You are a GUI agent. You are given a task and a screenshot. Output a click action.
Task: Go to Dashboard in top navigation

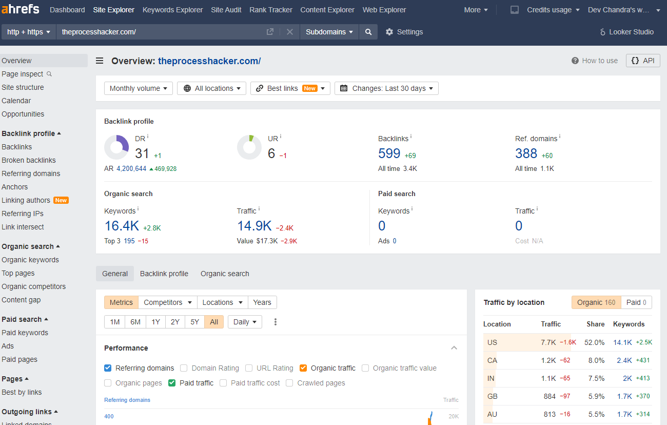coord(67,10)
